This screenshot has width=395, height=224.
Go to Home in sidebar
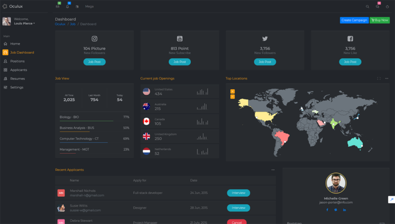[x=15, y=44]
